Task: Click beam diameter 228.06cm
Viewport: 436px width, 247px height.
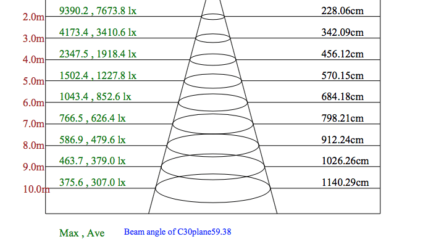Action: coord(342,10)
